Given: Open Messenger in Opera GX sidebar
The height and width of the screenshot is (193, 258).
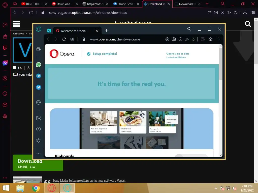Looking at the screenshot, I should pyautogui.click(x=5, y=63).
